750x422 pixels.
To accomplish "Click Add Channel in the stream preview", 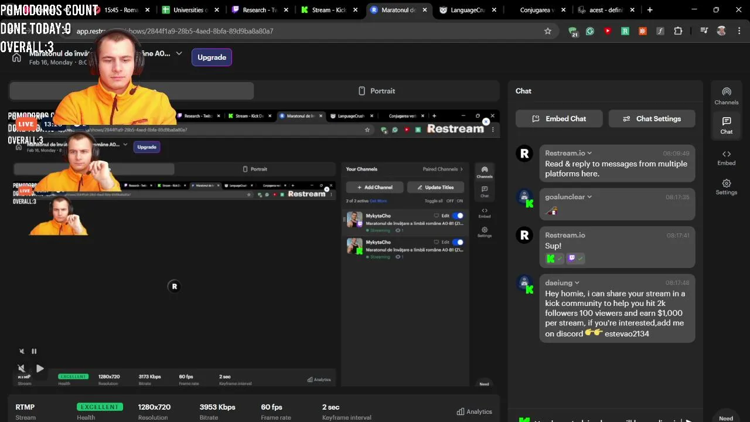I will click(374, 187).
